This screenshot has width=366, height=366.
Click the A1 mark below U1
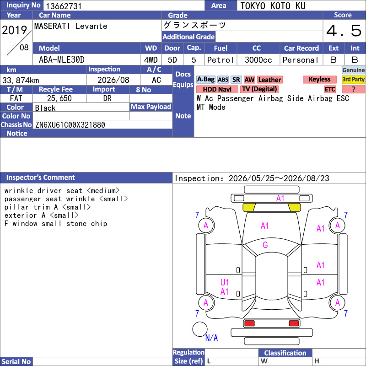[225, 291]
